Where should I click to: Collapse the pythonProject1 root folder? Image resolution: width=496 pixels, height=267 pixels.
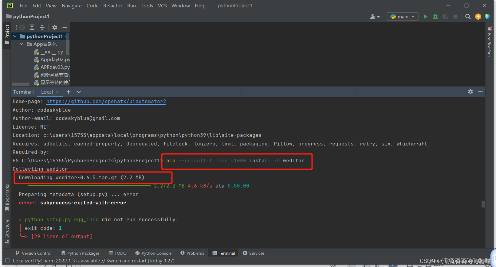tap(14, 36)
